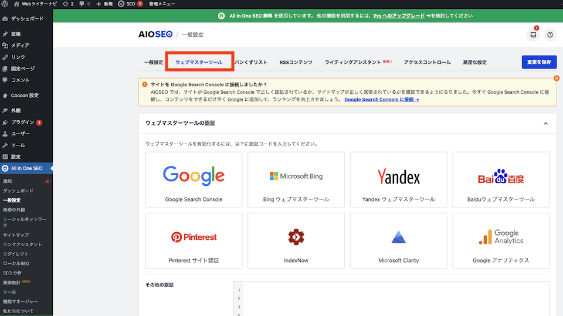This screenshot has height=316, width=563.
Task: Switch to the 一般設定 tab
Action: pyautogui.click(x=154, y=63)
